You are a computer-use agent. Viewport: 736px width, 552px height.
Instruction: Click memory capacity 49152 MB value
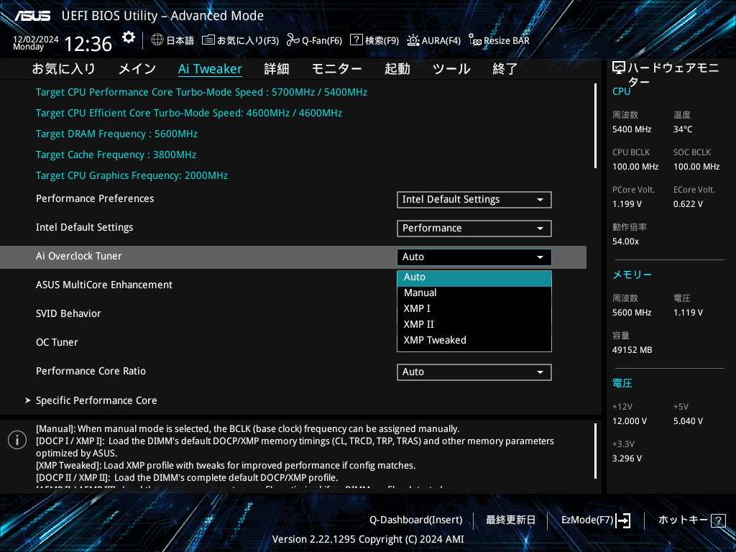point(632,350)
